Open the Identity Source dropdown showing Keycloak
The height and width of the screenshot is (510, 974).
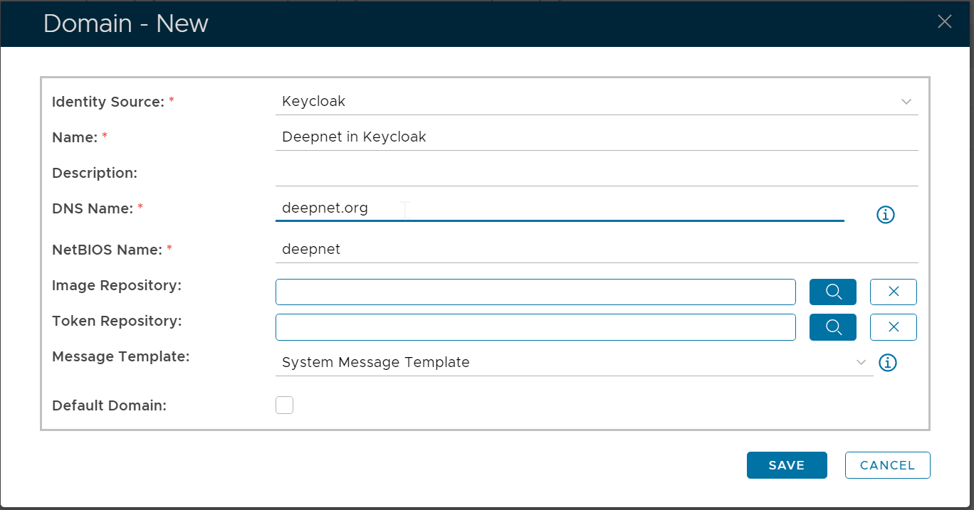click(x=584, y=102)
